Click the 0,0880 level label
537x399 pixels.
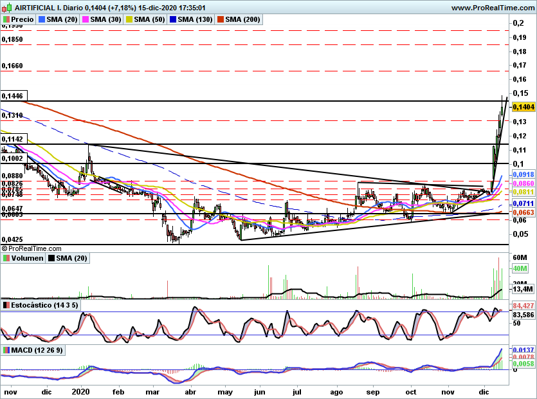pos(12,176)
